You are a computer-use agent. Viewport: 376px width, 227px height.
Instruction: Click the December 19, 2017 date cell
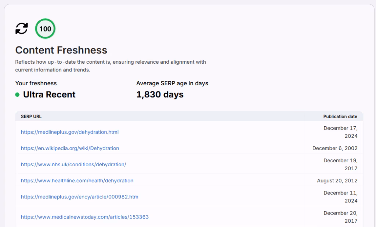340,164
